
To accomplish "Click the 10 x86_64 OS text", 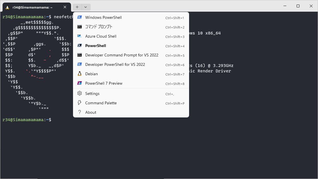I will tap(209, 33).
